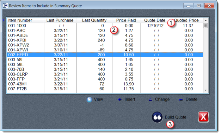This screenshot has height=135, width=221.
Task: Select the 001-XPW2 item row
Action: (105, 45)
